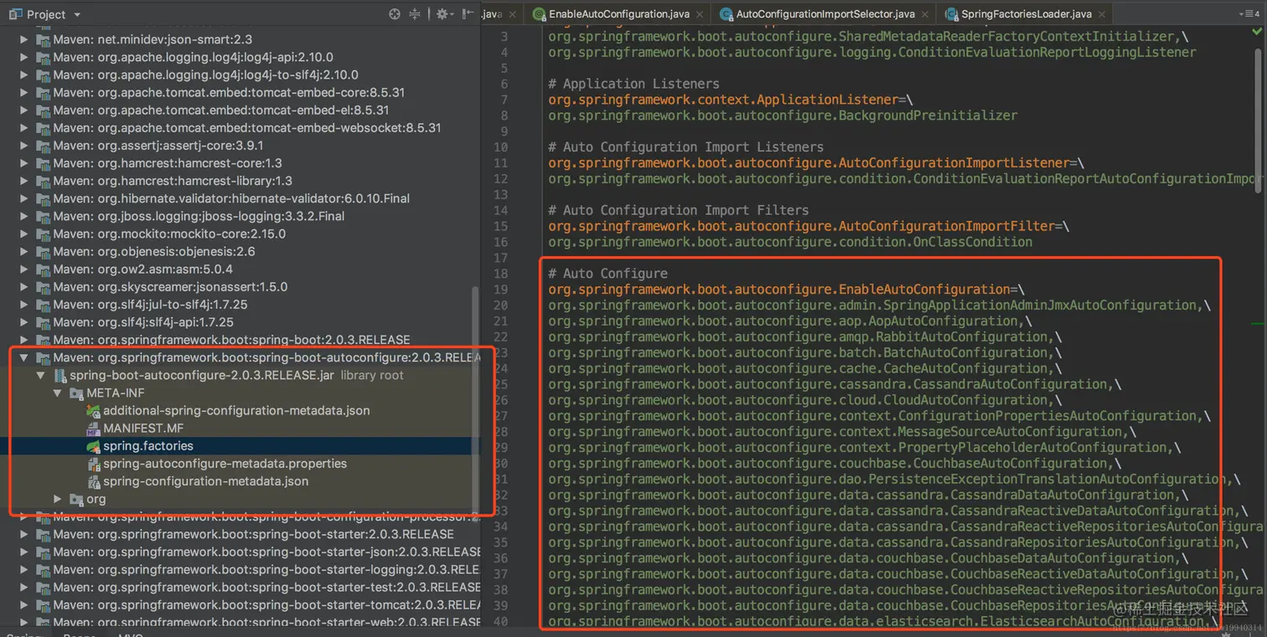Click the Project panel window icon
This screenshot has height=637, width=1267.
(x=14, y=14)
